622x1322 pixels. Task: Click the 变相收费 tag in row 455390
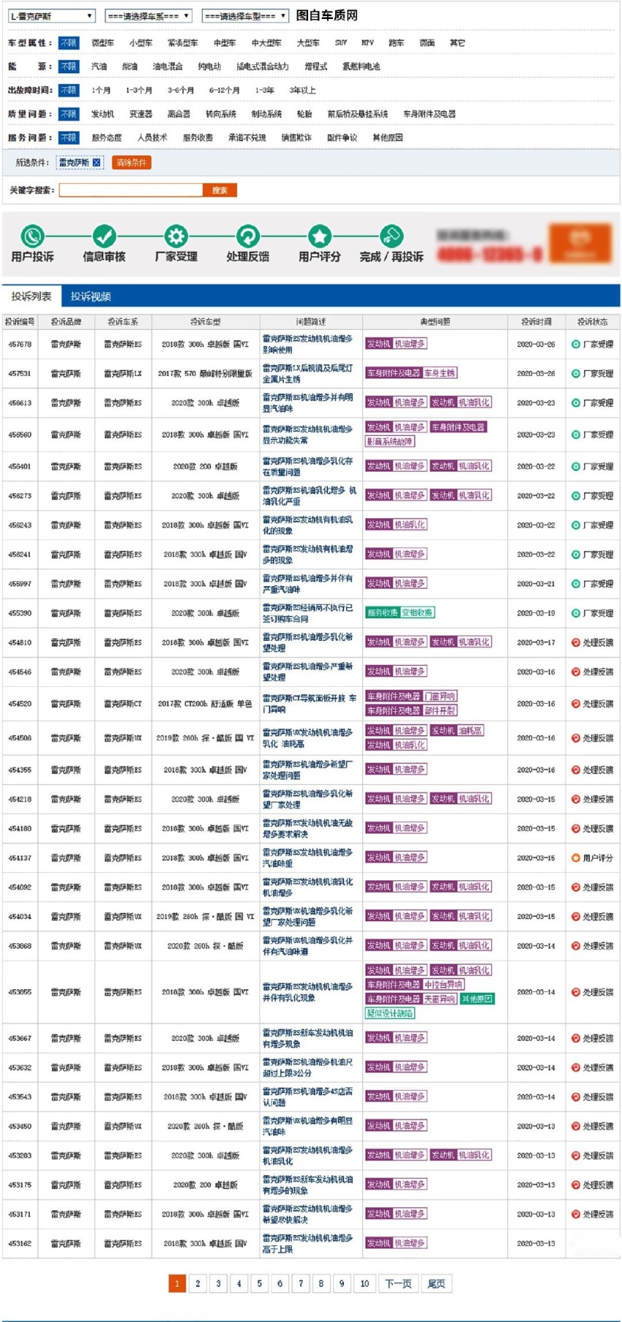pyautogui.click(x=418, y=612)
